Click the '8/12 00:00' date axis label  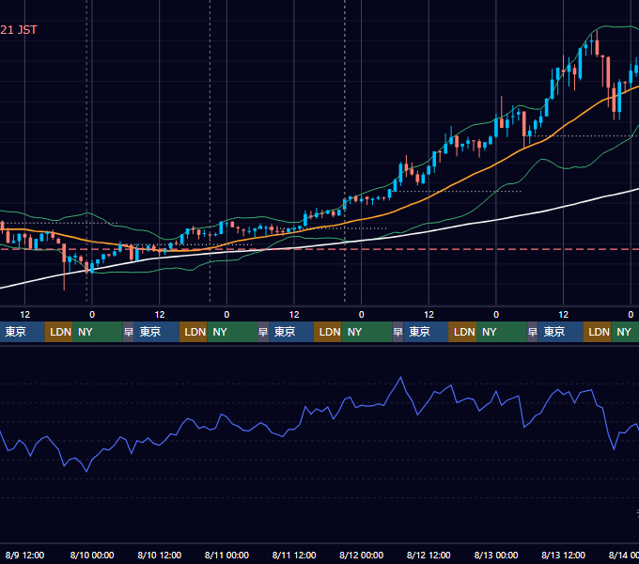coord(362,555)
